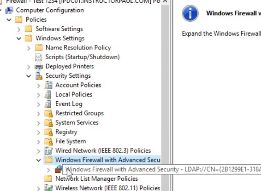Collapse the Windows Settings node

(19, 38)
